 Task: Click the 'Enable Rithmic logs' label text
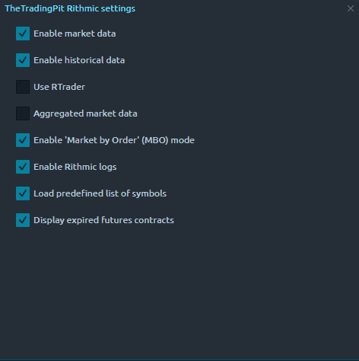click(75, 167)
